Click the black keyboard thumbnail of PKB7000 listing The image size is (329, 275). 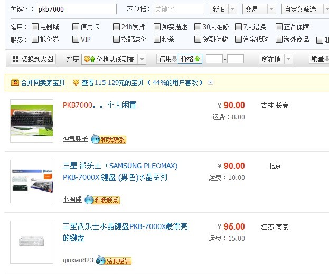tap(32, 121)
